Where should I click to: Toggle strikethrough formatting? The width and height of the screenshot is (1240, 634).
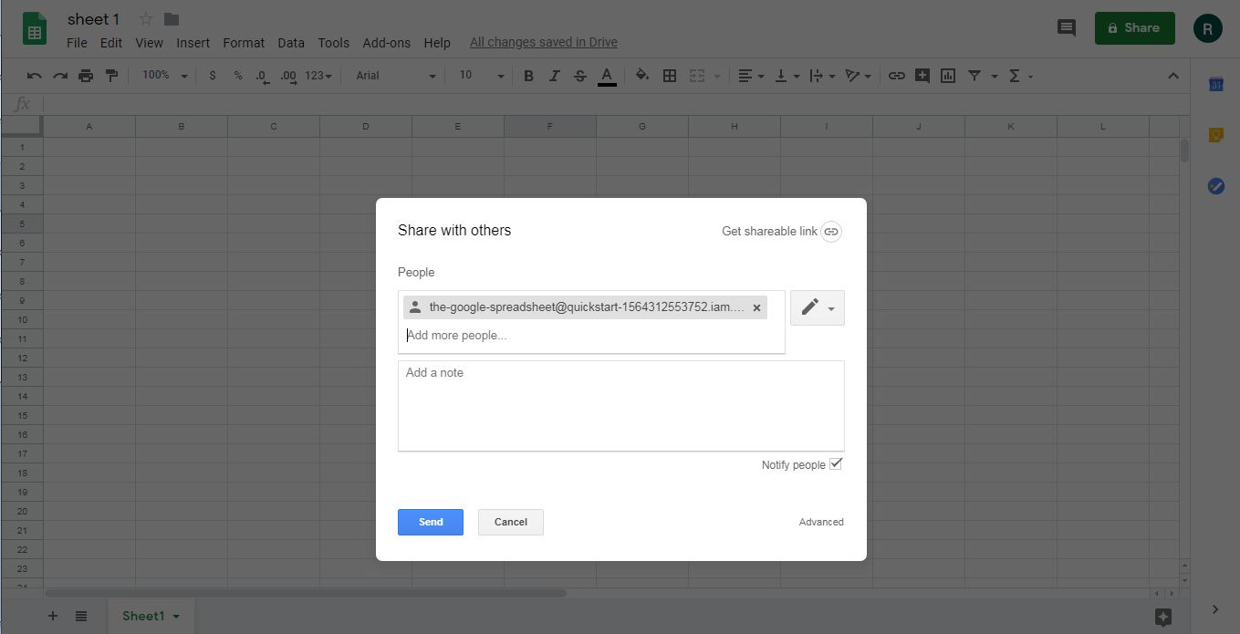579,76
